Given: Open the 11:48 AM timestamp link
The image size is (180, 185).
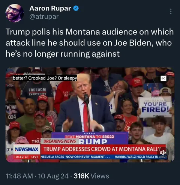Looking at the screenshot, I should tap(19, 176).
